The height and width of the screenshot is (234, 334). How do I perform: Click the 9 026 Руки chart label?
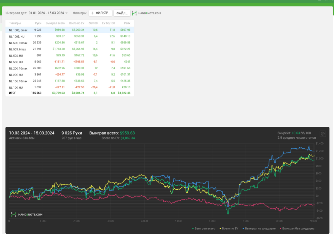pyautogui.click(x=72, y=133)
